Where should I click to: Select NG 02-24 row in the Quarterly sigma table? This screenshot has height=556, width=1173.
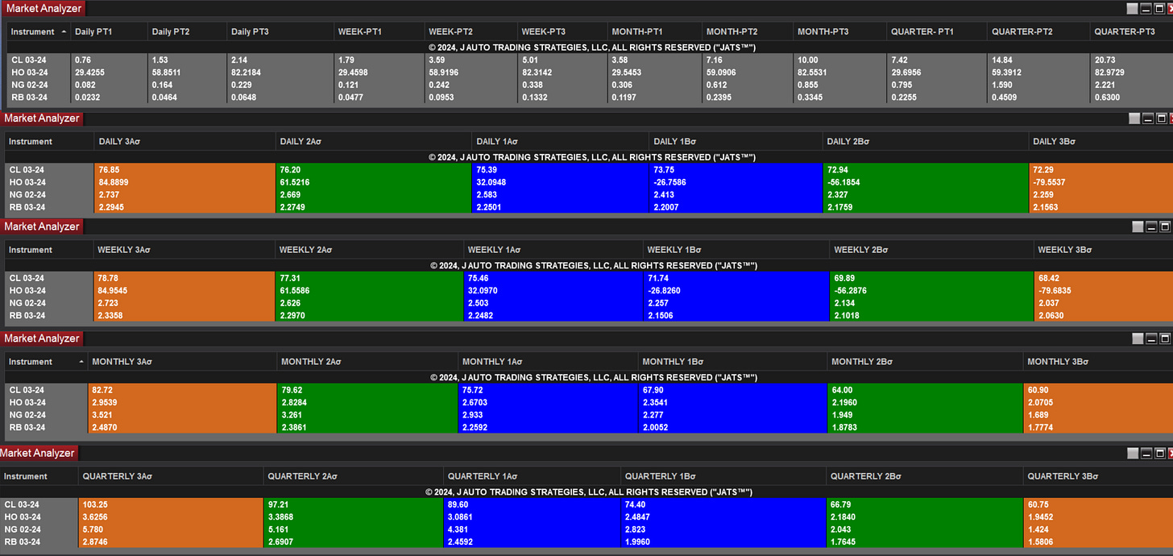click(x=586, y=529)
